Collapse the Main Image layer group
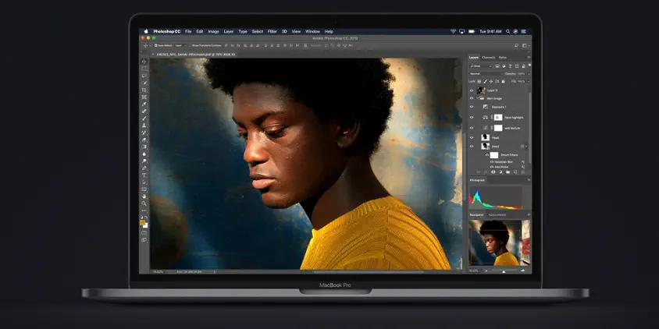The height and width of the screenshot is (329, 659). [x=479, y=98]
